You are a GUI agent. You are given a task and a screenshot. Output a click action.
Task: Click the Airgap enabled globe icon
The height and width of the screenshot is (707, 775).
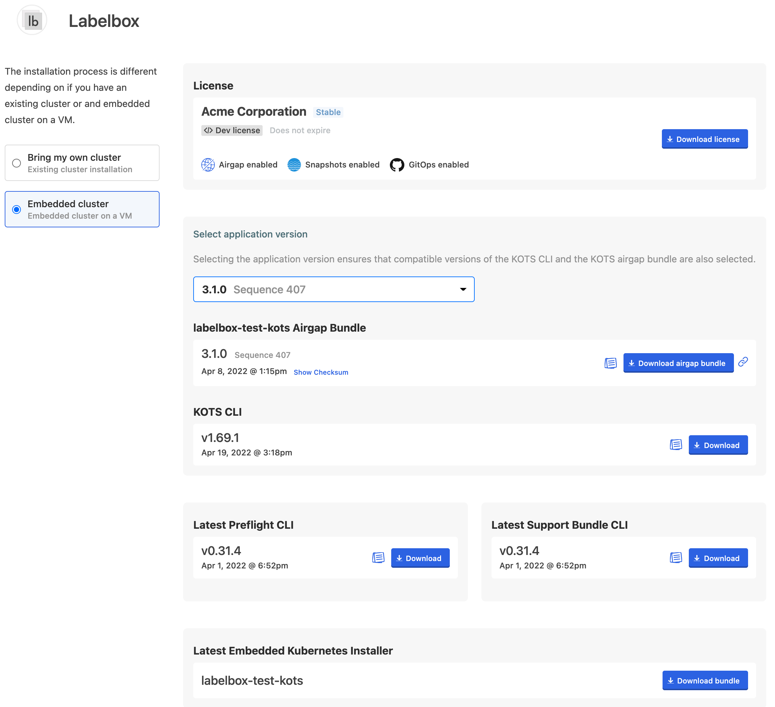[208, 165]
